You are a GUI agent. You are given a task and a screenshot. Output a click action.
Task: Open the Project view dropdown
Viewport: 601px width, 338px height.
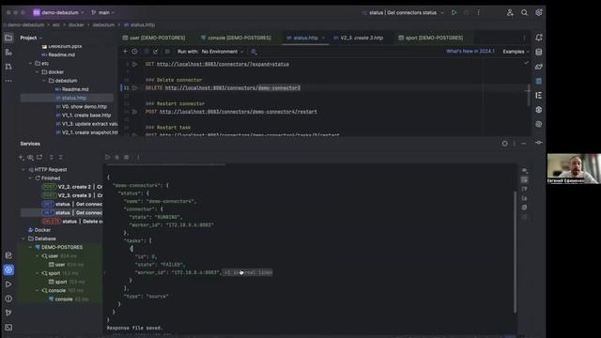coord(31,38)
